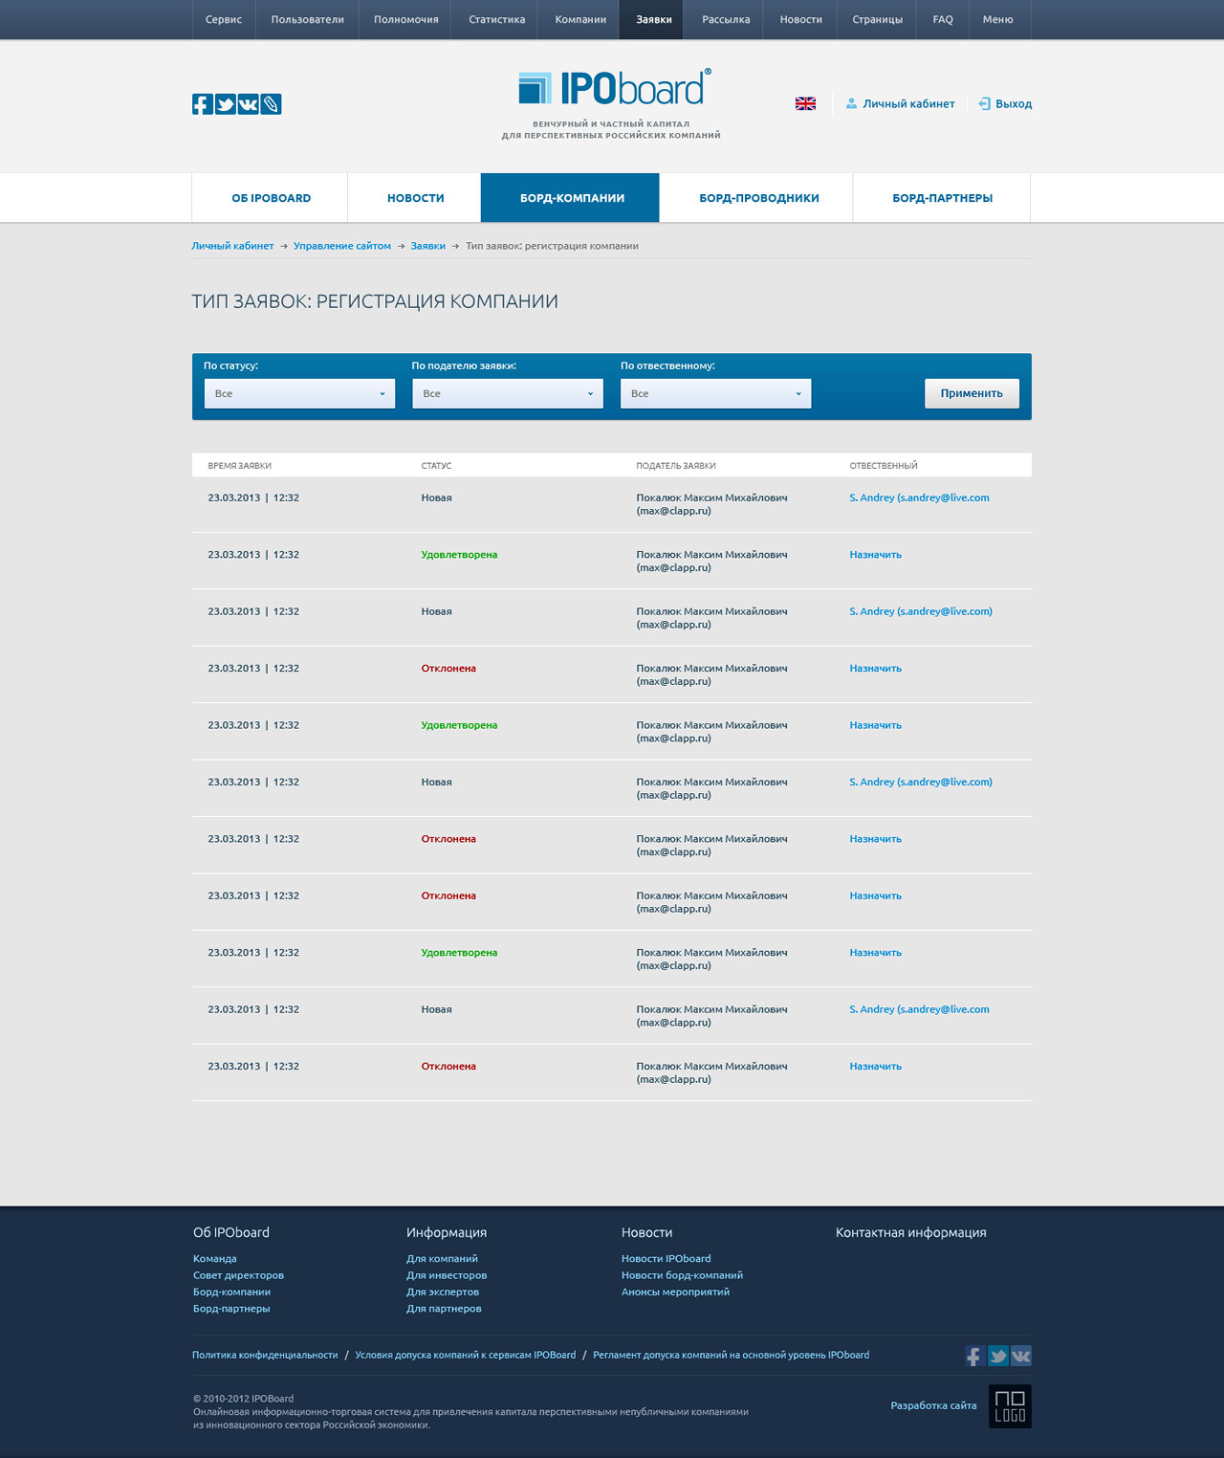1224x1458 pixels.
Task: Expand the "По ответственному" dropdown
Action: point(715,394)
